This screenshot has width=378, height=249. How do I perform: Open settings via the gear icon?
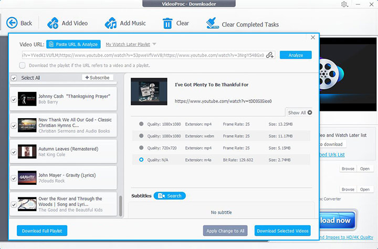click(344, 4)
